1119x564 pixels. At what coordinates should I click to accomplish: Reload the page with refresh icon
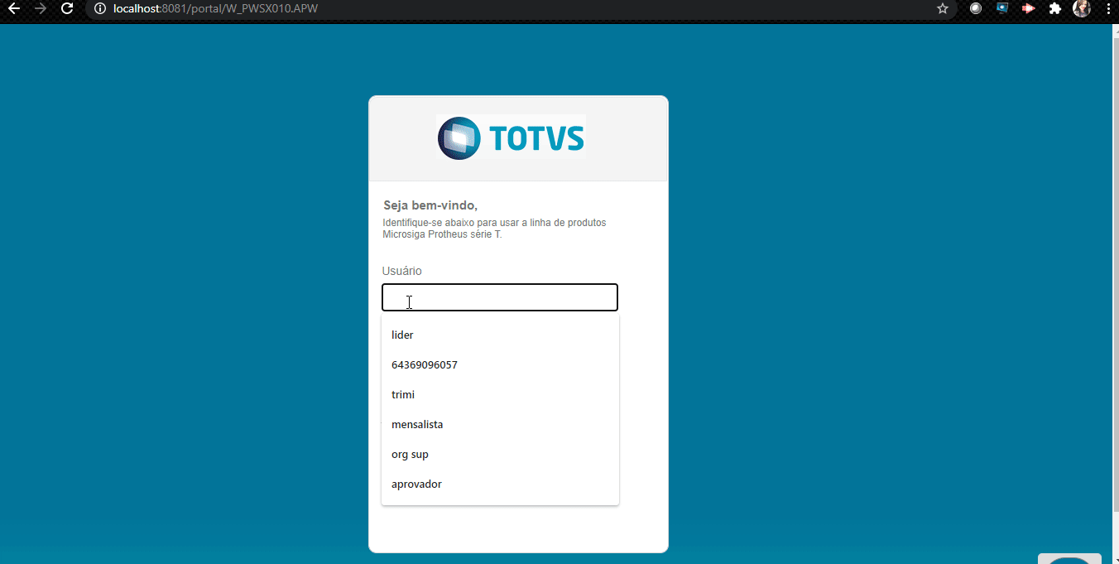tap(68, 8)
